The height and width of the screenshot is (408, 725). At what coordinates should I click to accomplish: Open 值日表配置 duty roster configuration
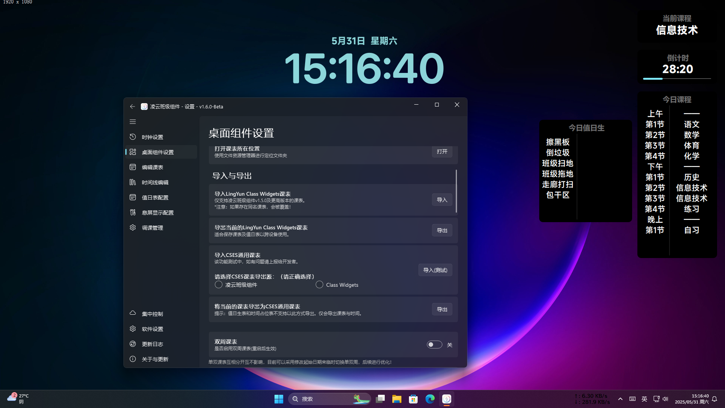point(155,198)
